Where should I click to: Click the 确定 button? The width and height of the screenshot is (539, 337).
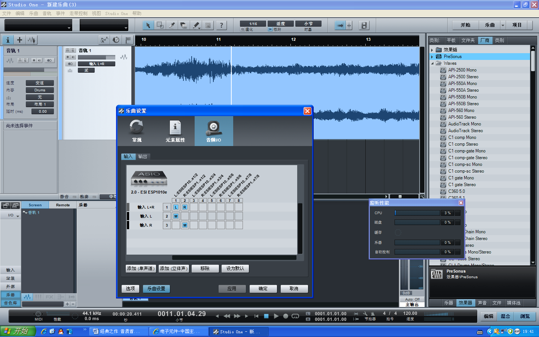pos(263,289)
